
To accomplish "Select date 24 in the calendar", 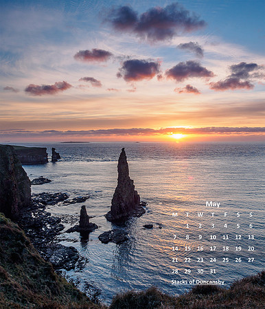I will pos(213,260).
